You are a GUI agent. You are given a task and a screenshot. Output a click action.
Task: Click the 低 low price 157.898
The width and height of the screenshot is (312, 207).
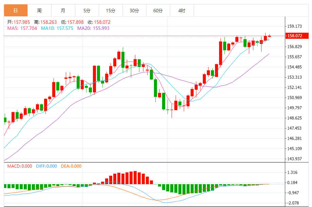pos(73,22)
